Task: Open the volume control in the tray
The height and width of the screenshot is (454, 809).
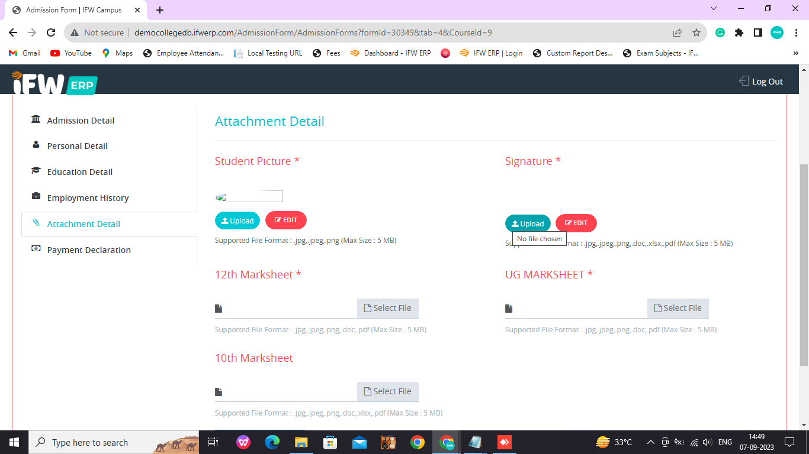Action: click(x=707, y=442)
